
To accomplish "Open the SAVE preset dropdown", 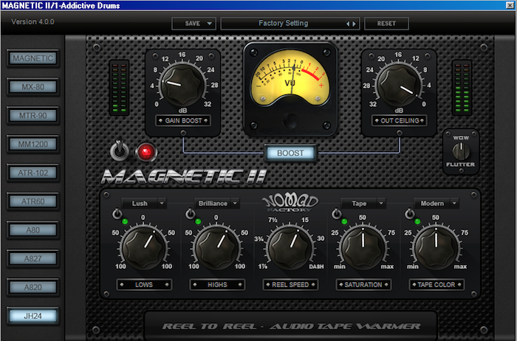I will pyautogui.click(x=194, y=24).
